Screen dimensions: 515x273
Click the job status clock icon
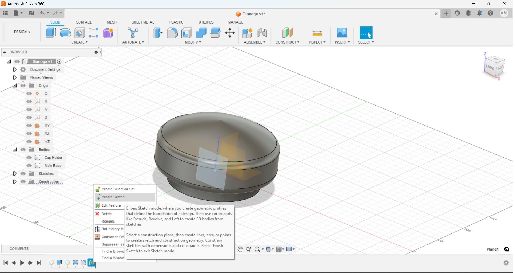[x=468, y=13]
